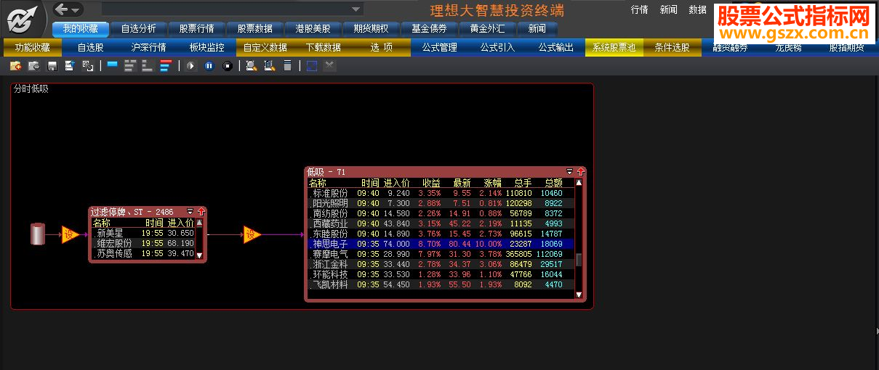The width and height of the screenshot is (879, 370).
Task: Select the 赛摩电气 row in 低吸 list
Action: (x=441, y=255)
